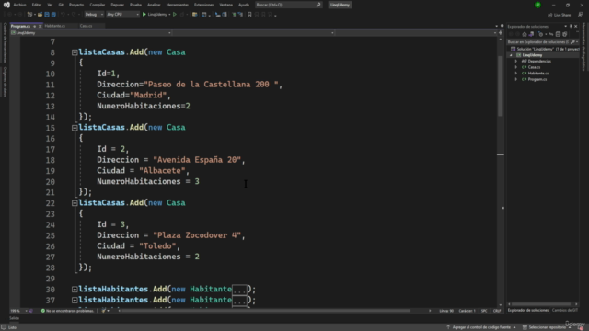The image size is (589, 331).
Task: Open the Archivo menu
Action: tap(19, 5)
